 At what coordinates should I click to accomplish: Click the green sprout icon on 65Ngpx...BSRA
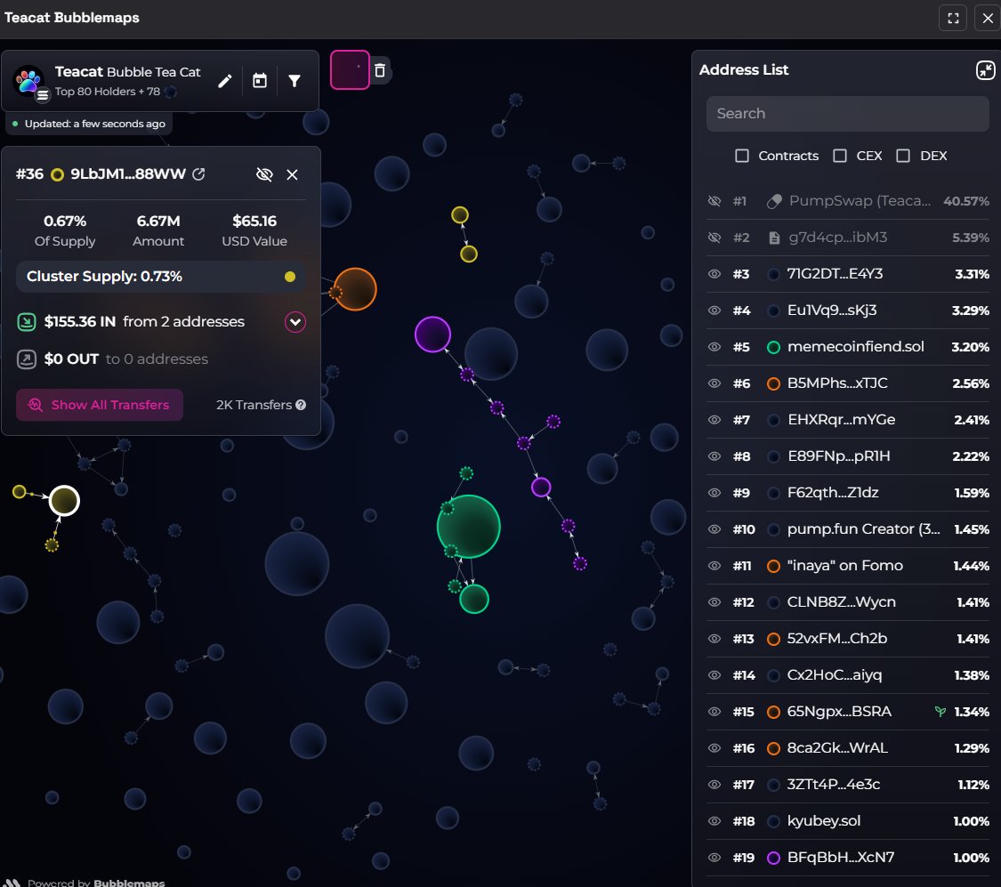pos(940,711)
